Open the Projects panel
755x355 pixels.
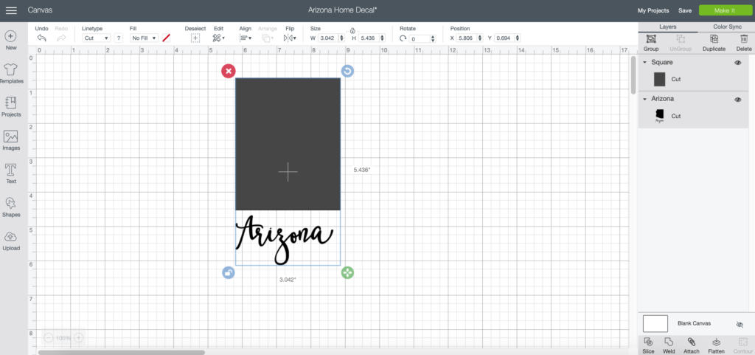point(11,107)
